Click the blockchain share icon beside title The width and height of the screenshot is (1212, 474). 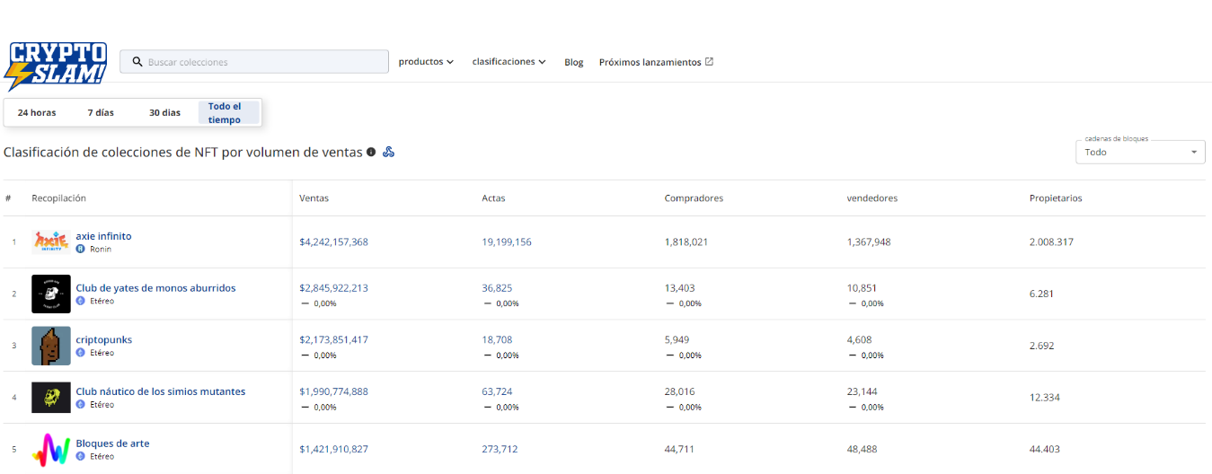(389, 152)
